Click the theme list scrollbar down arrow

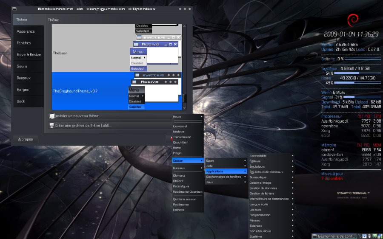coord(184,108)
